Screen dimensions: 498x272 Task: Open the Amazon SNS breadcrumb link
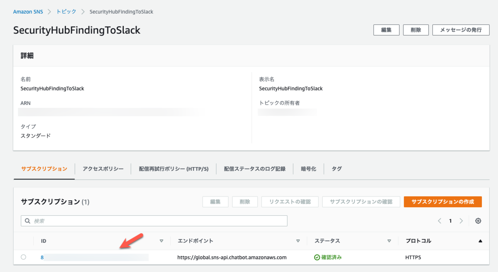[28, 12]
